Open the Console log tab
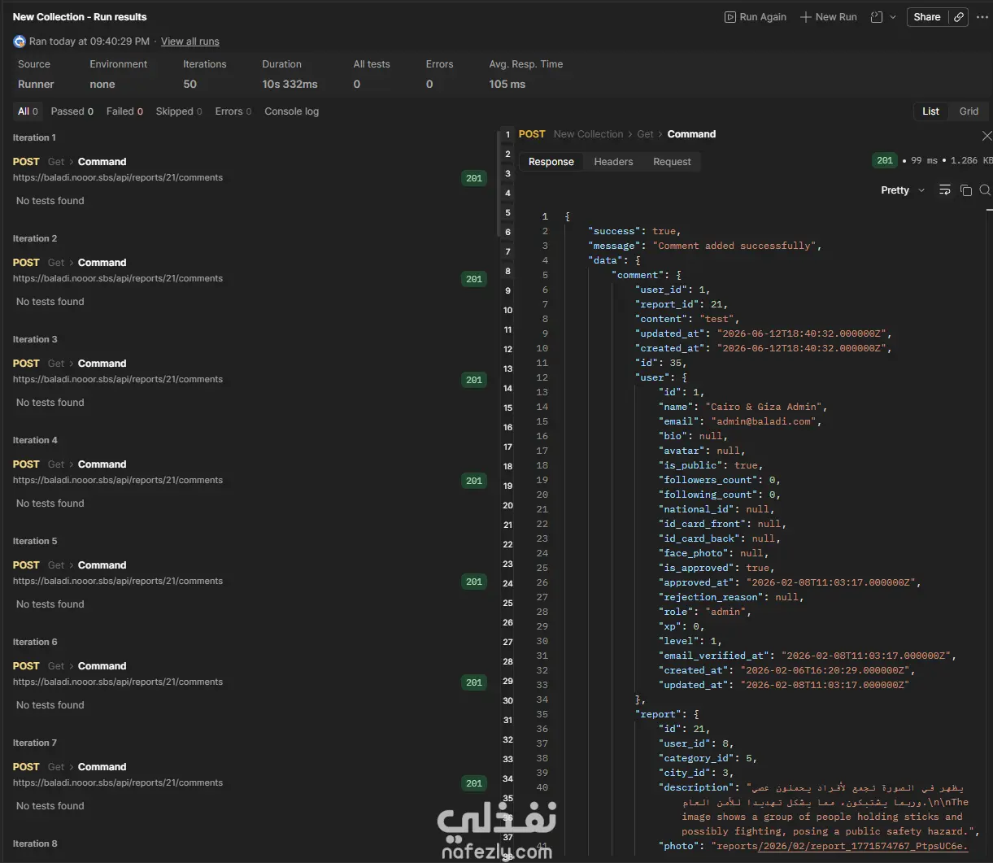Image resolution: width=993 pixels, height=863 pixels. (x=292, y=111)
